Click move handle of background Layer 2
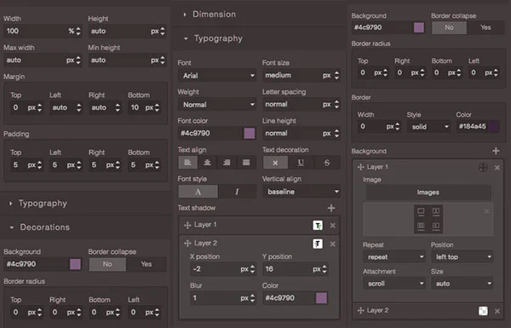The image size is (511, 328). click(x=361, y=310)
